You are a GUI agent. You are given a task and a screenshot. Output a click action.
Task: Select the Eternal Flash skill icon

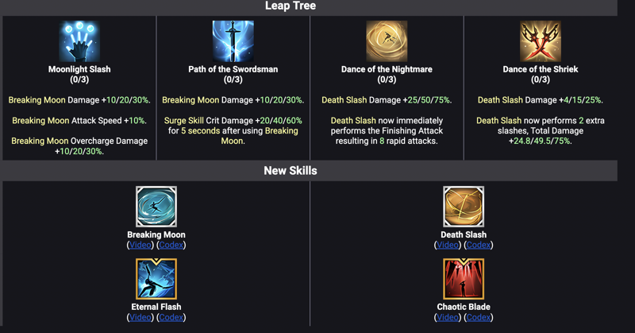(x=156, y=279)
